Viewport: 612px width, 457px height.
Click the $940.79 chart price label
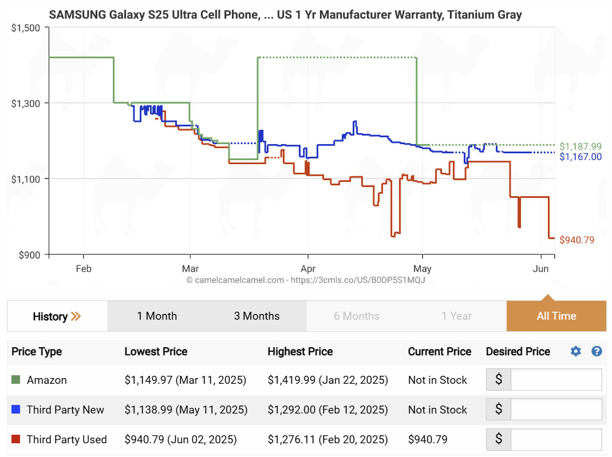(577, 240)
